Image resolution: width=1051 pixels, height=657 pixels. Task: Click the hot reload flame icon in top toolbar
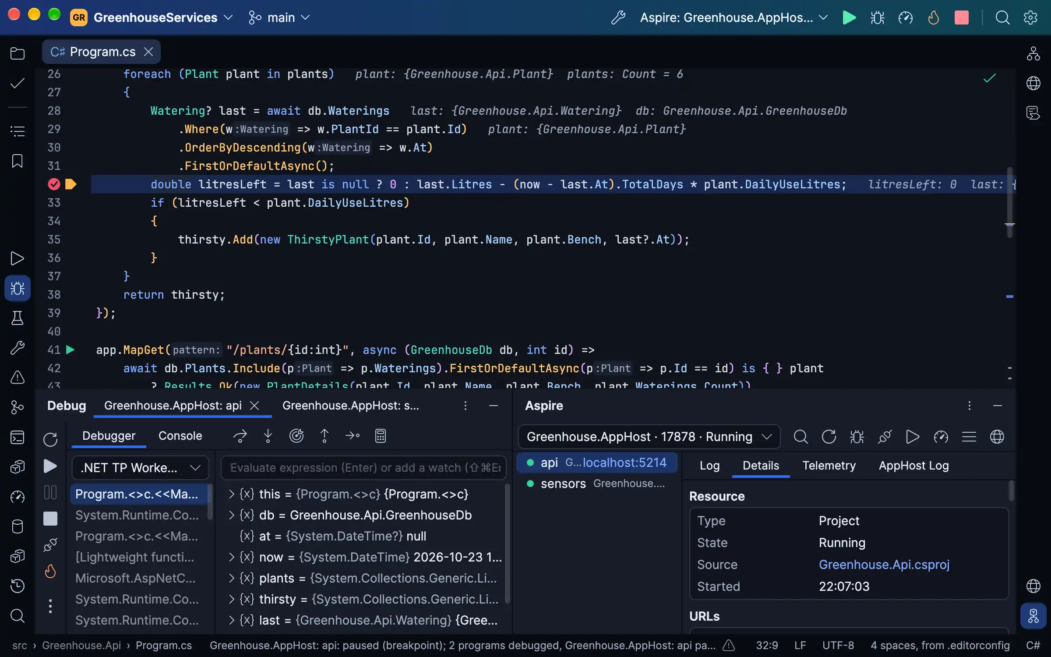pos(933,18)
